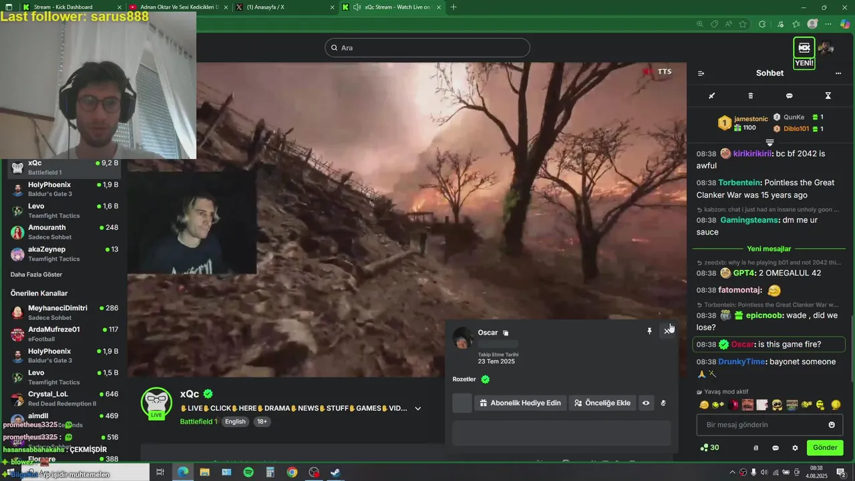Click the Battlefield 1 category link under title
Image resolution: width=855 pixels, height=481 pixels.
[x=198, y=422]
